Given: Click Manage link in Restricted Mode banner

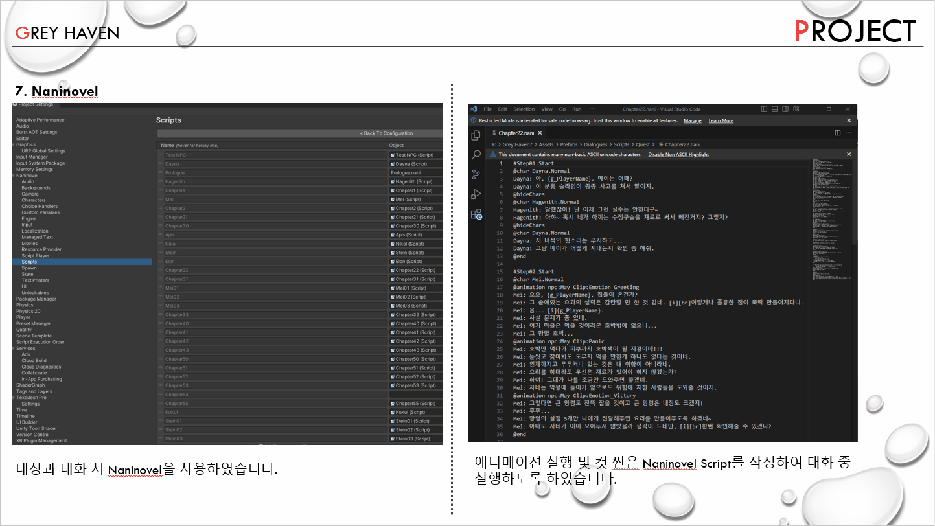Looking at the screenshot, I should click(692, 120).
